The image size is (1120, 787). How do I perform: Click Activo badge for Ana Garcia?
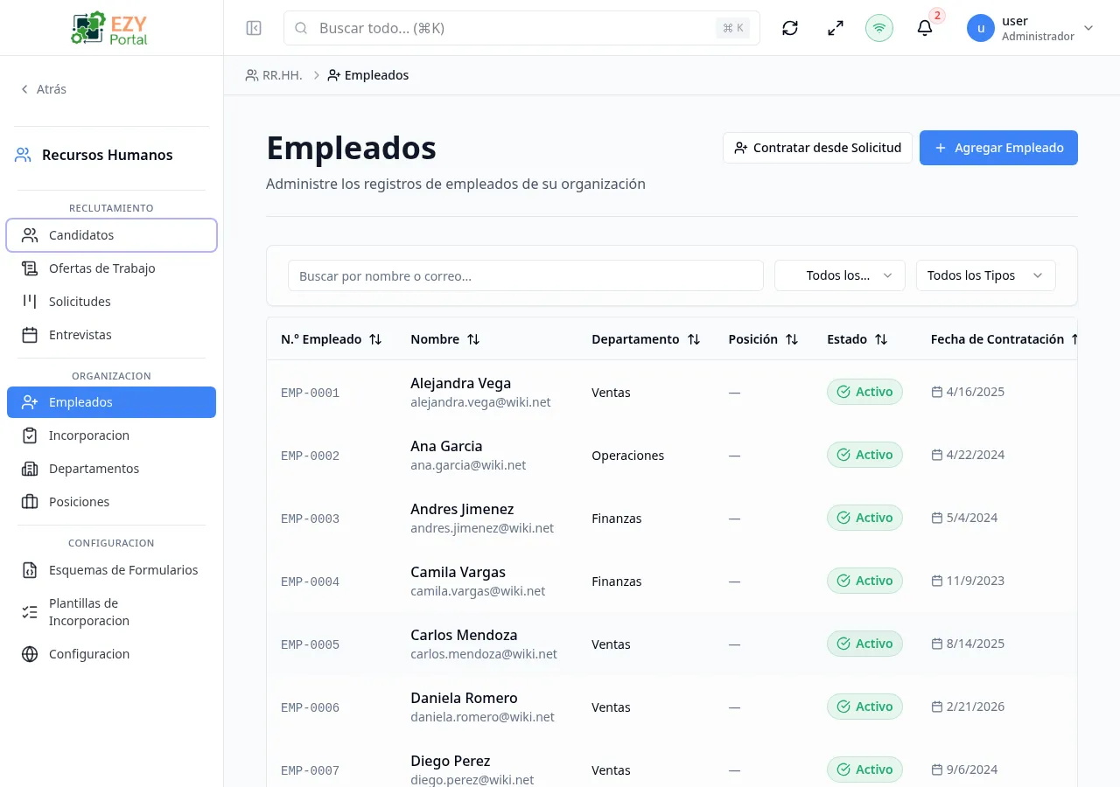[x=864, y=455]
